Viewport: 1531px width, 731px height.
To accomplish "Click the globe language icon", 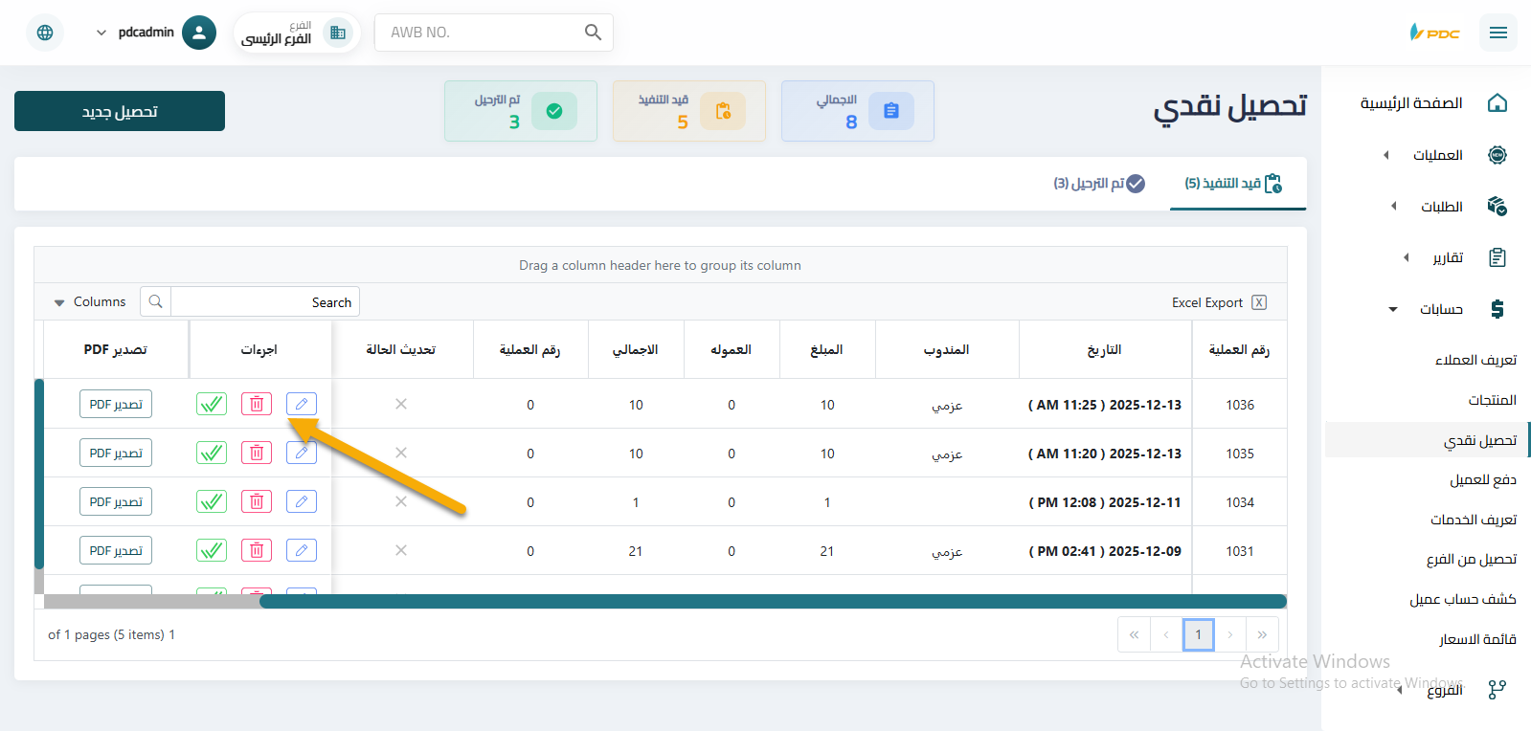I will click(x=45, y=33).
